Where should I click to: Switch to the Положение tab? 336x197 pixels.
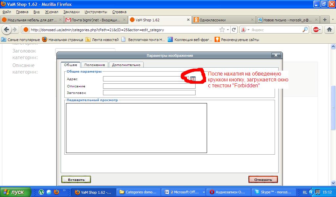(94, 65)
